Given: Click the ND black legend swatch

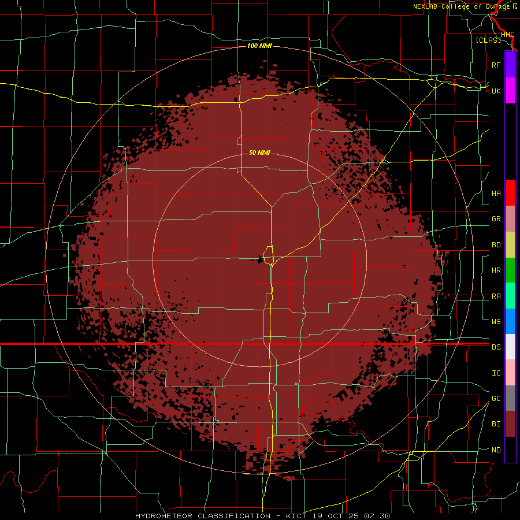Looking at the screenshot, I should (510, 450).
